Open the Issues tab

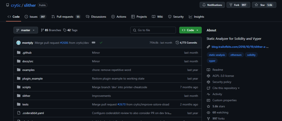(36, 17)
